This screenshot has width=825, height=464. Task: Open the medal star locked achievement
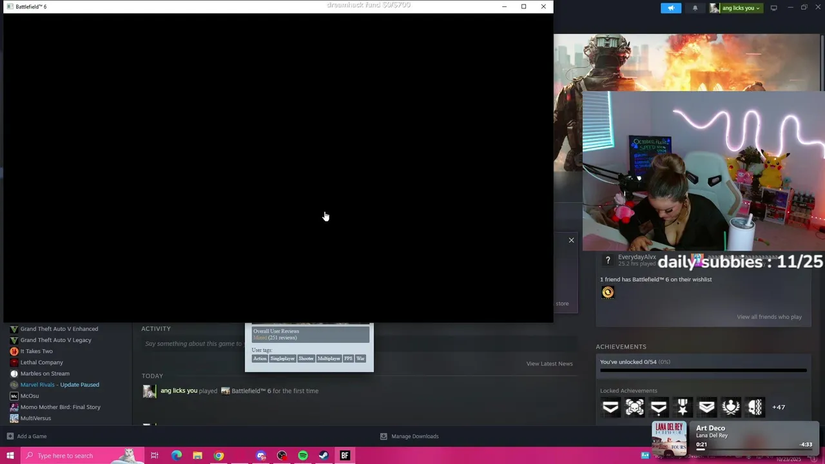coord(683,407)
